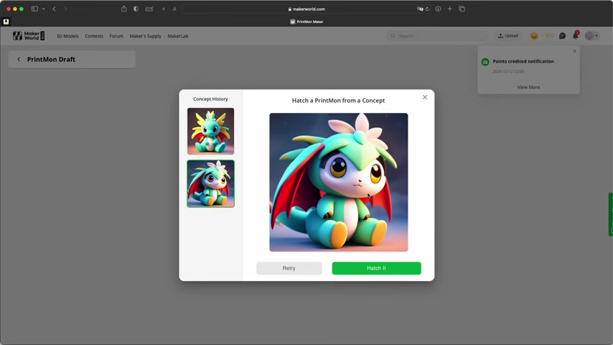Open the Contests page
The height and width of the screenshot is (345, 613).
(94, 36)
